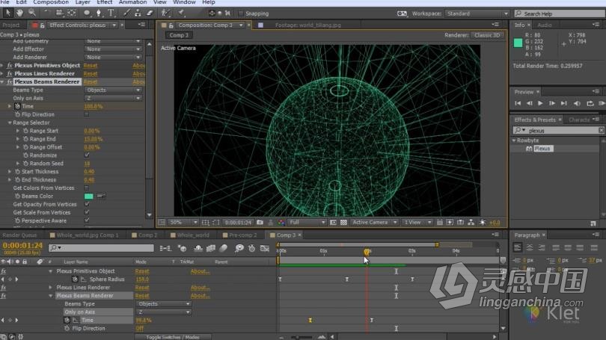The height and width of the screenshot is (340, 606).
Task: Click Comp 3 breadcrumb button in viewer
Action: click(x=179, y=35)
